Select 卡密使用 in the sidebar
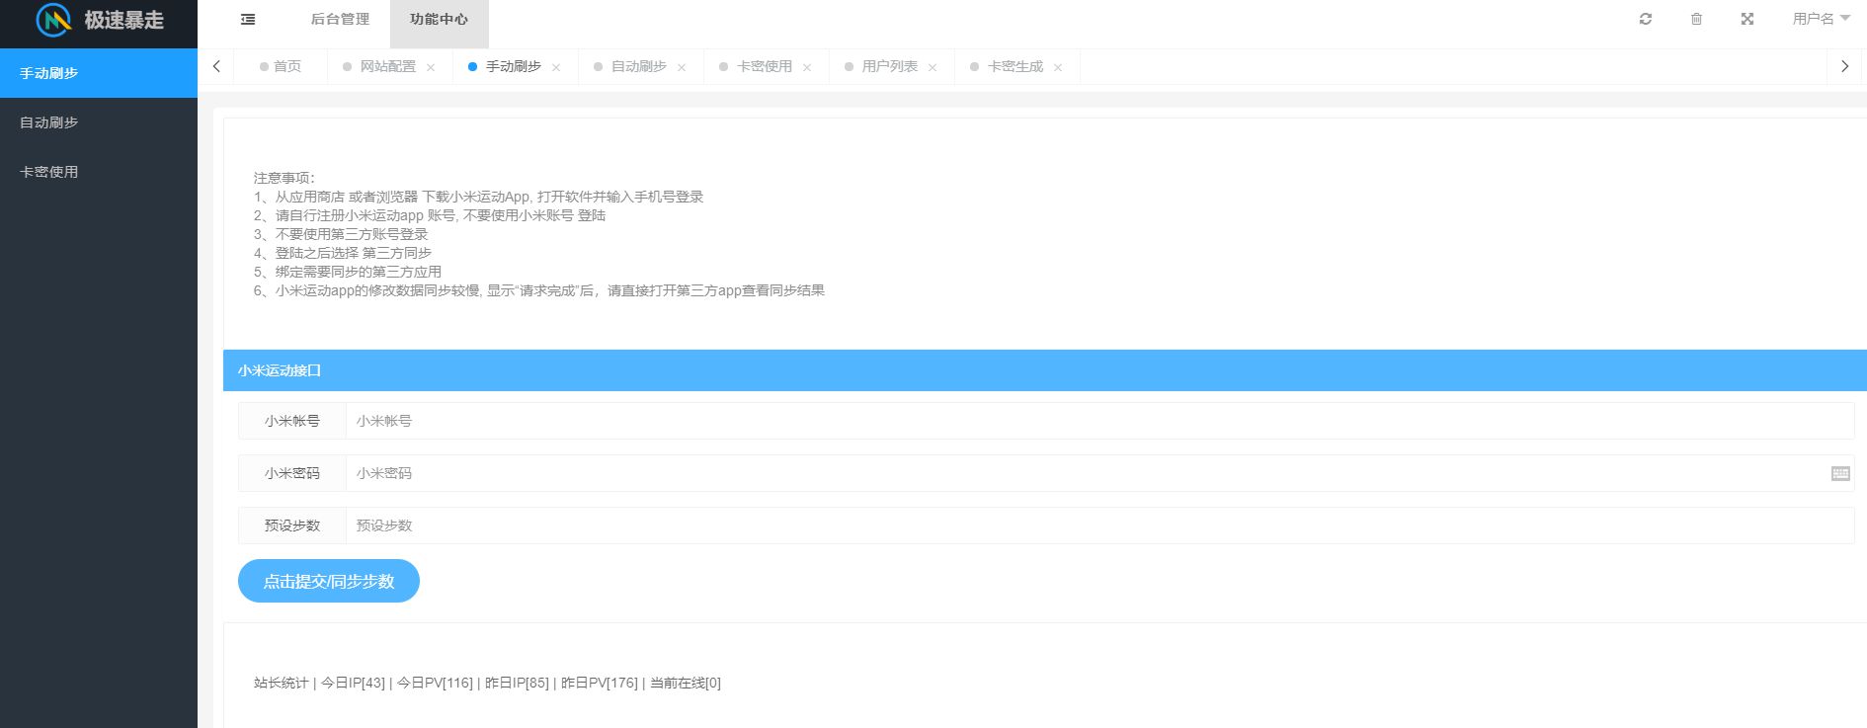Screen dimensions: 1867x728 (49, 172)
